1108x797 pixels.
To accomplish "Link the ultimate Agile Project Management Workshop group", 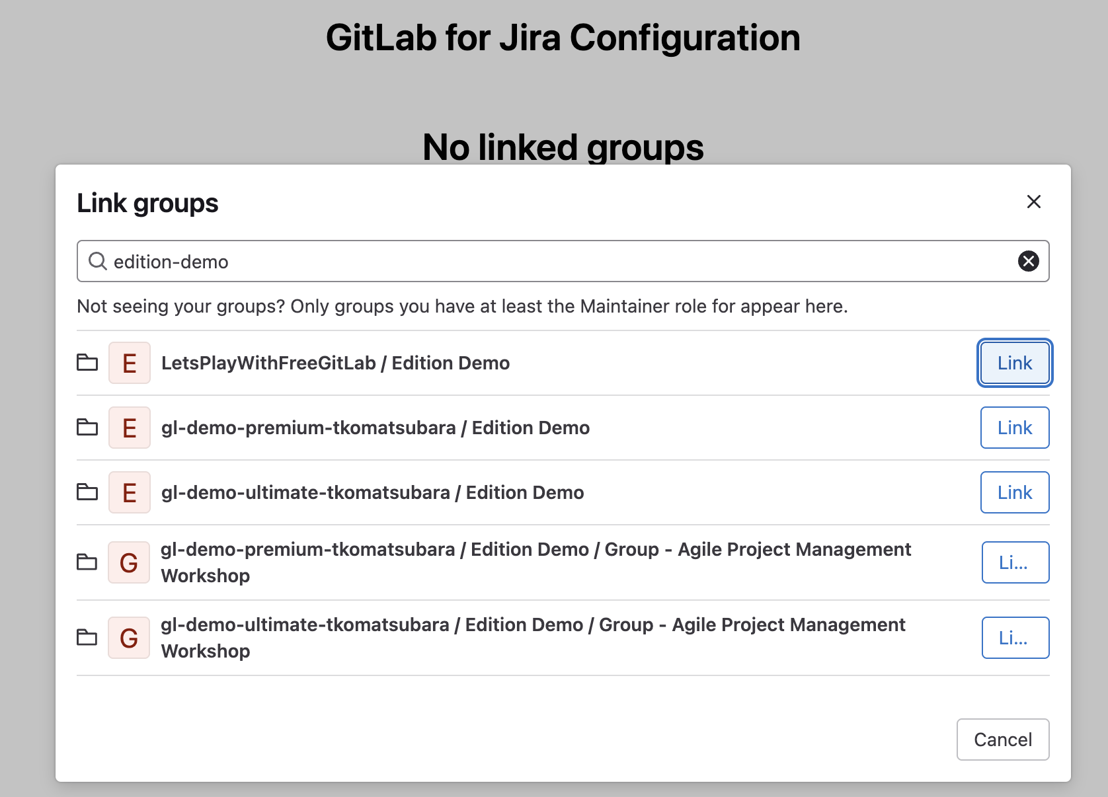I will point(1015,638).
